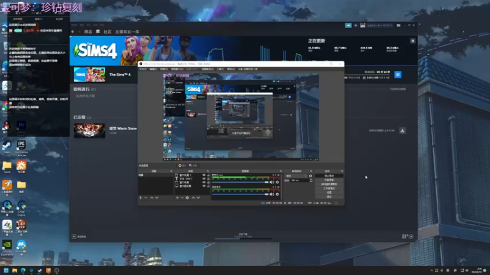
Task: Toggle visibility eye for 窗口采集 2 source
Action: pyautogui.click(x=204, y=175)
